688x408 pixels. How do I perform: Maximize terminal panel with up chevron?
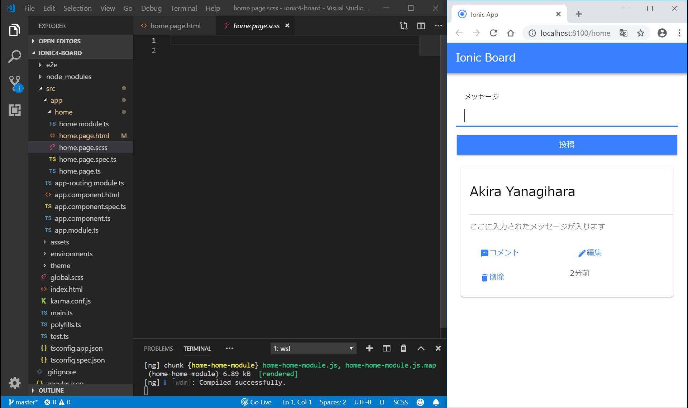421,348
